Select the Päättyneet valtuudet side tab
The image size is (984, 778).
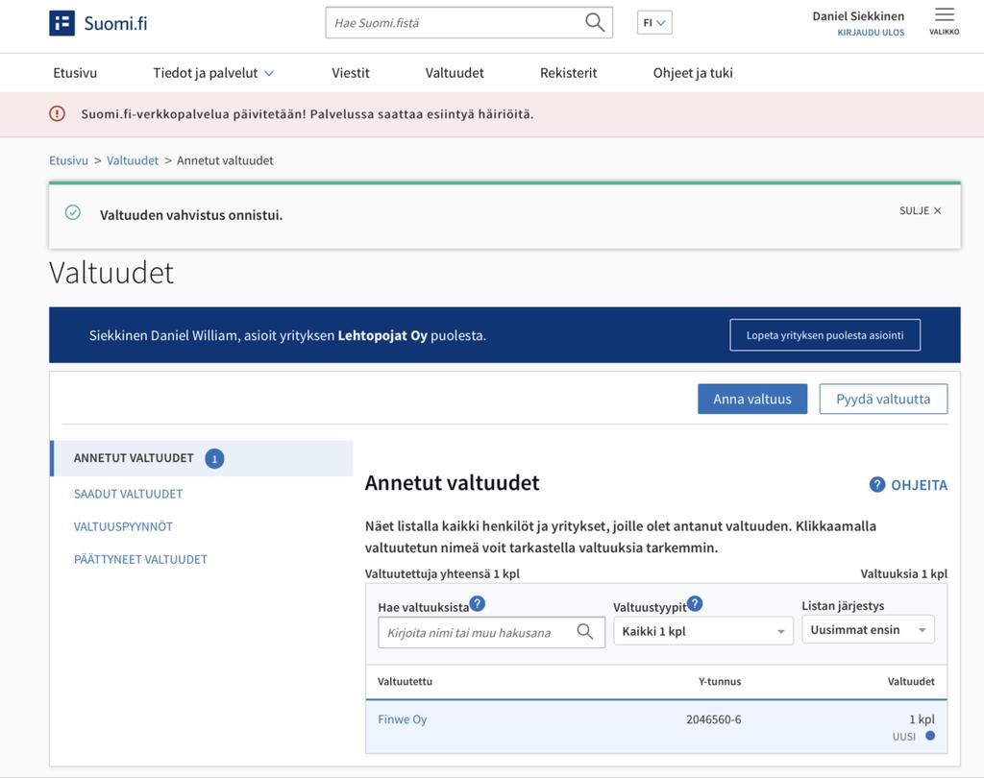[140, 559]
